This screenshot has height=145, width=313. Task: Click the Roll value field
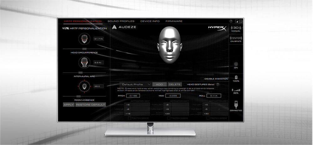(x=214, y=96)
